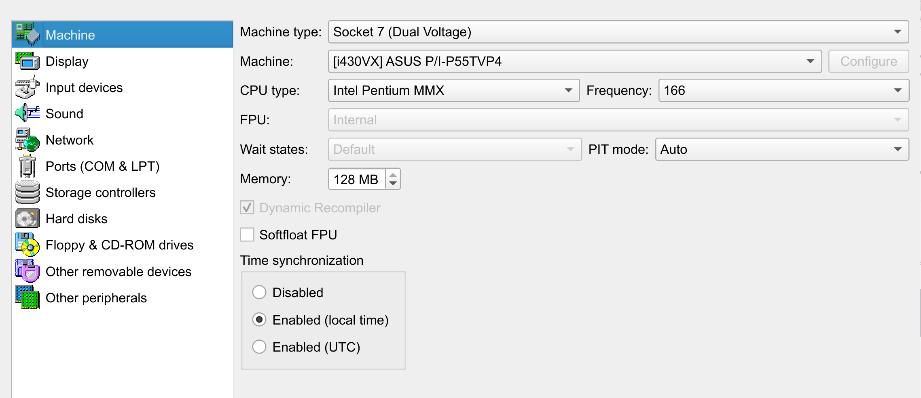Image resolution: width=921 pixels, height=398 pixels.
Task: Expand the PIT mode dropdown
Action: coord(782,149)
